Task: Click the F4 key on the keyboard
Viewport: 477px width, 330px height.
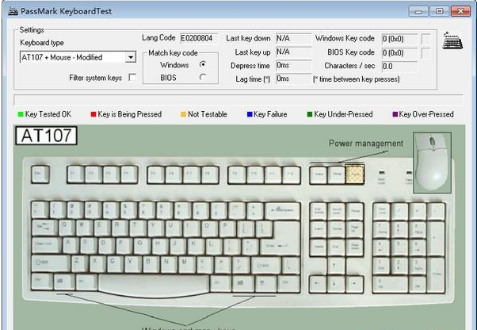Action: (129, 175)
